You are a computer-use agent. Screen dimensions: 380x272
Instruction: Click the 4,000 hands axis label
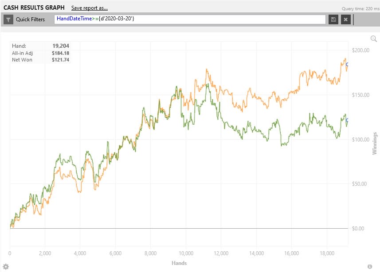(x=80, y=253)
